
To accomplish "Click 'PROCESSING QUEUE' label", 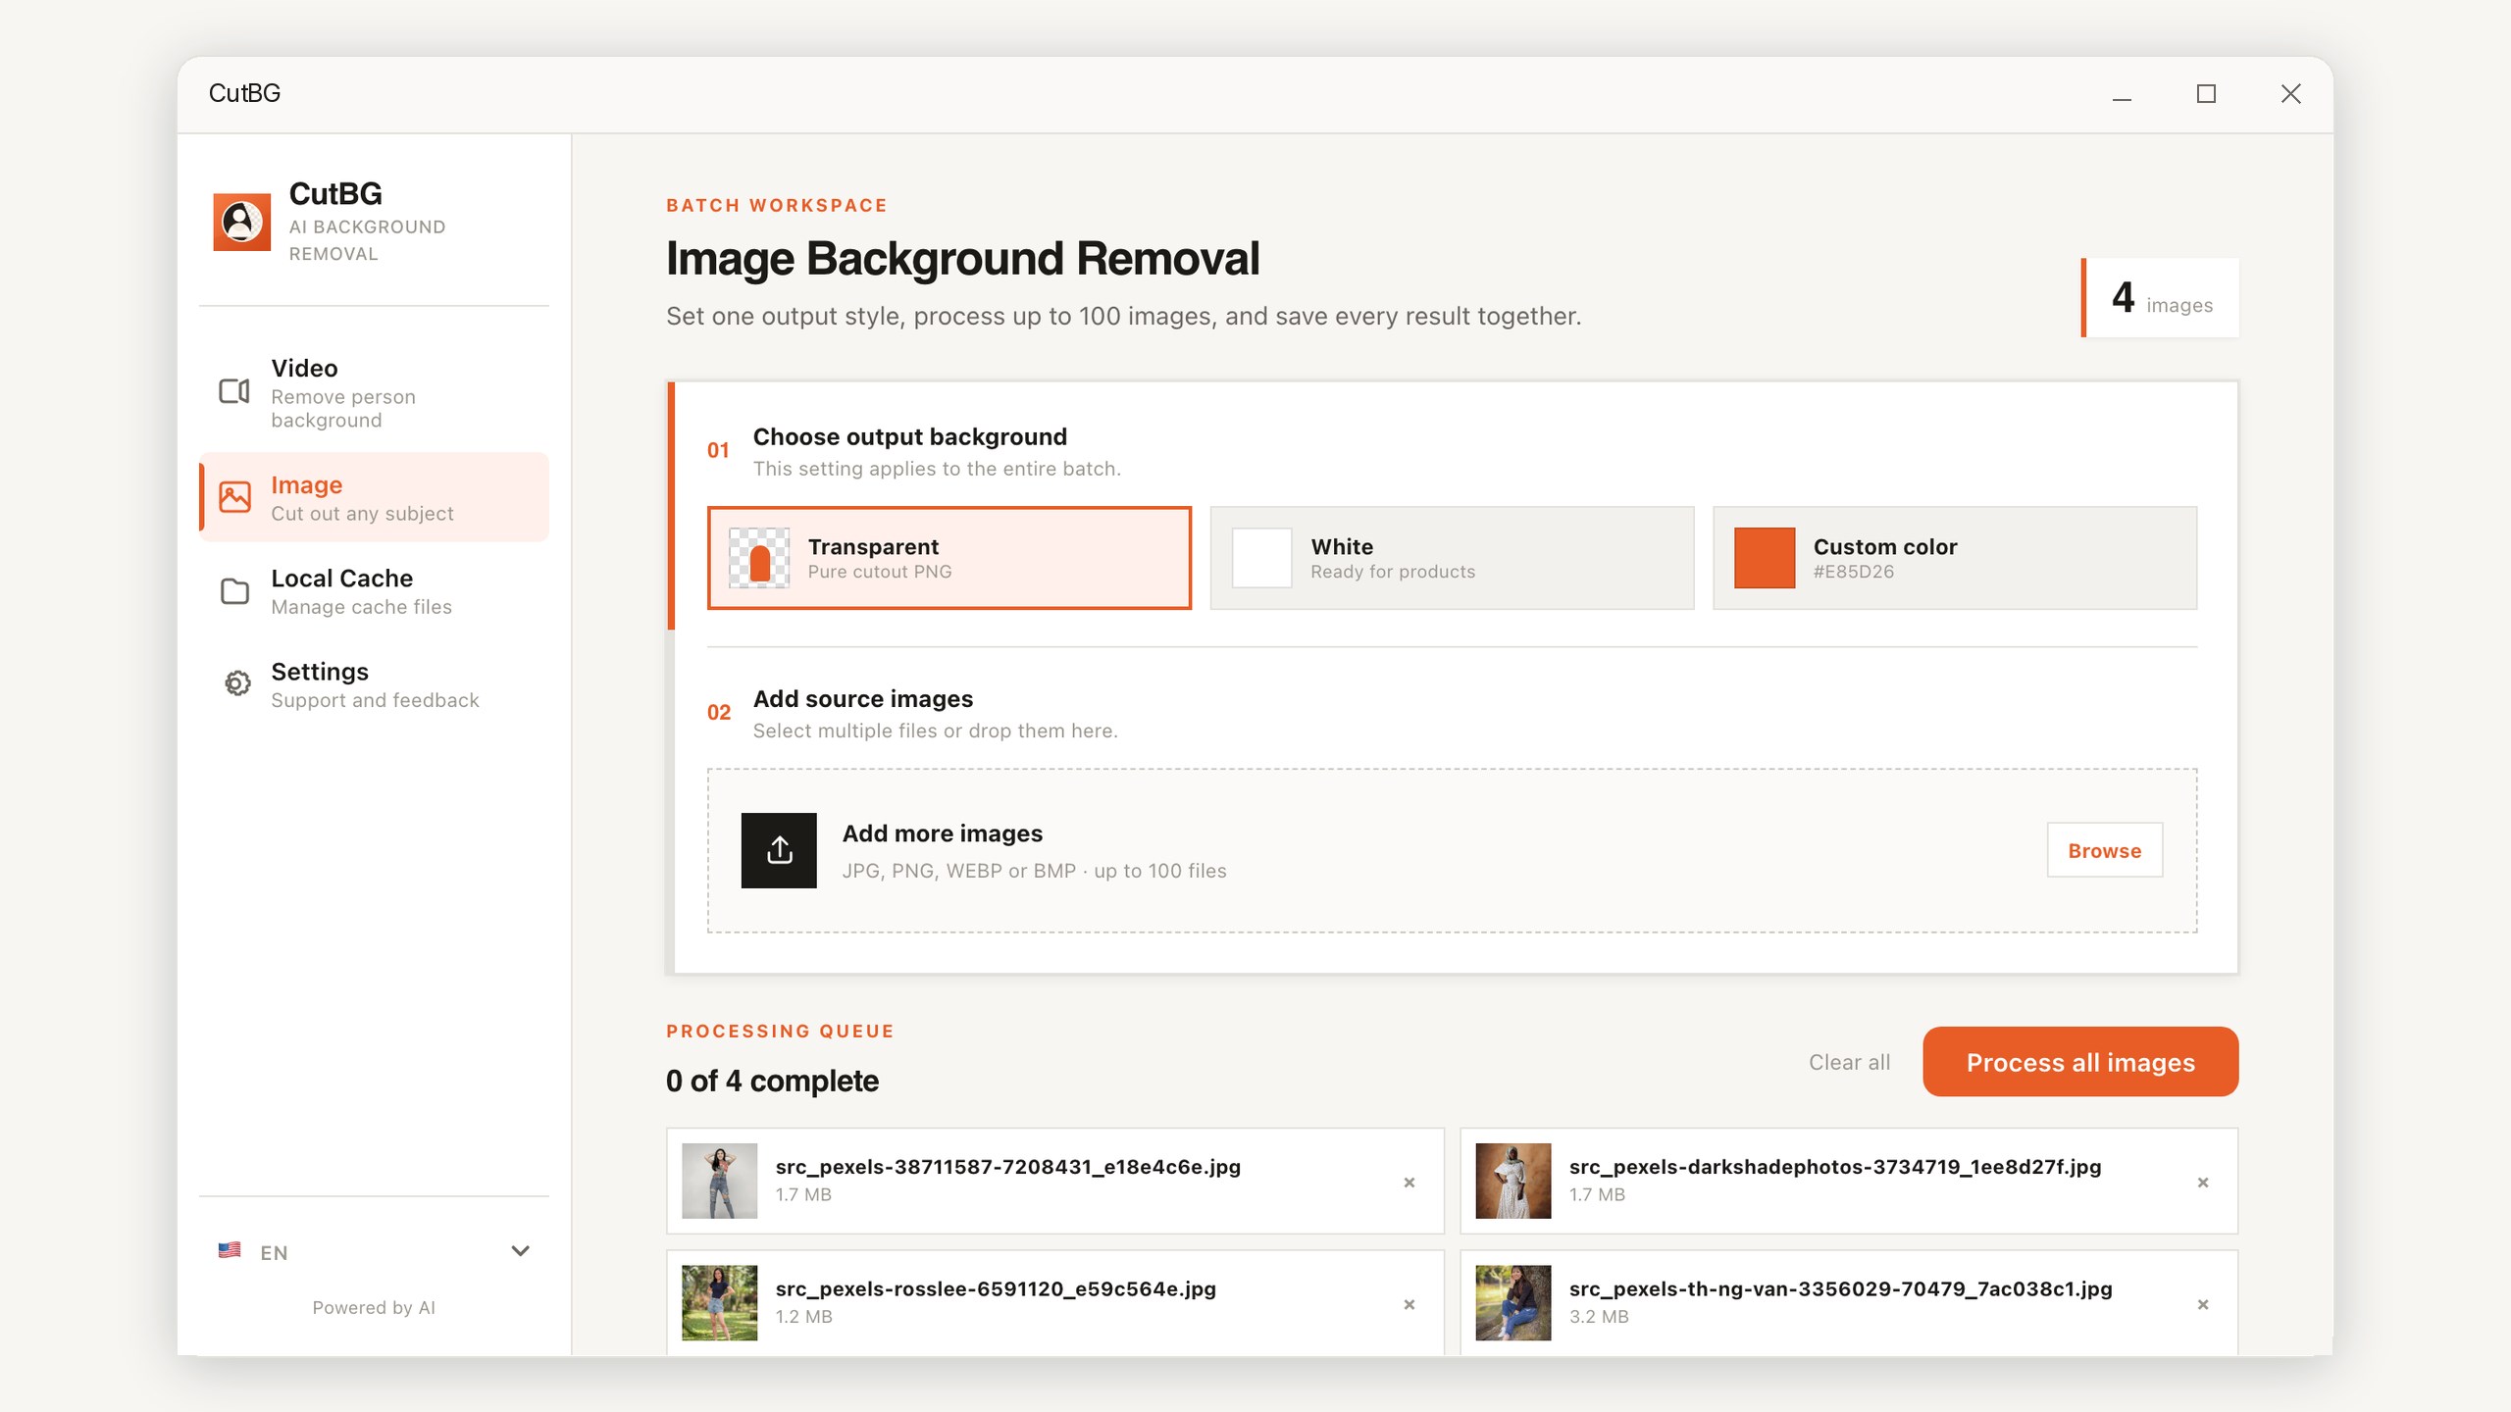I will pyautogui.click(x=780, y=1031).
